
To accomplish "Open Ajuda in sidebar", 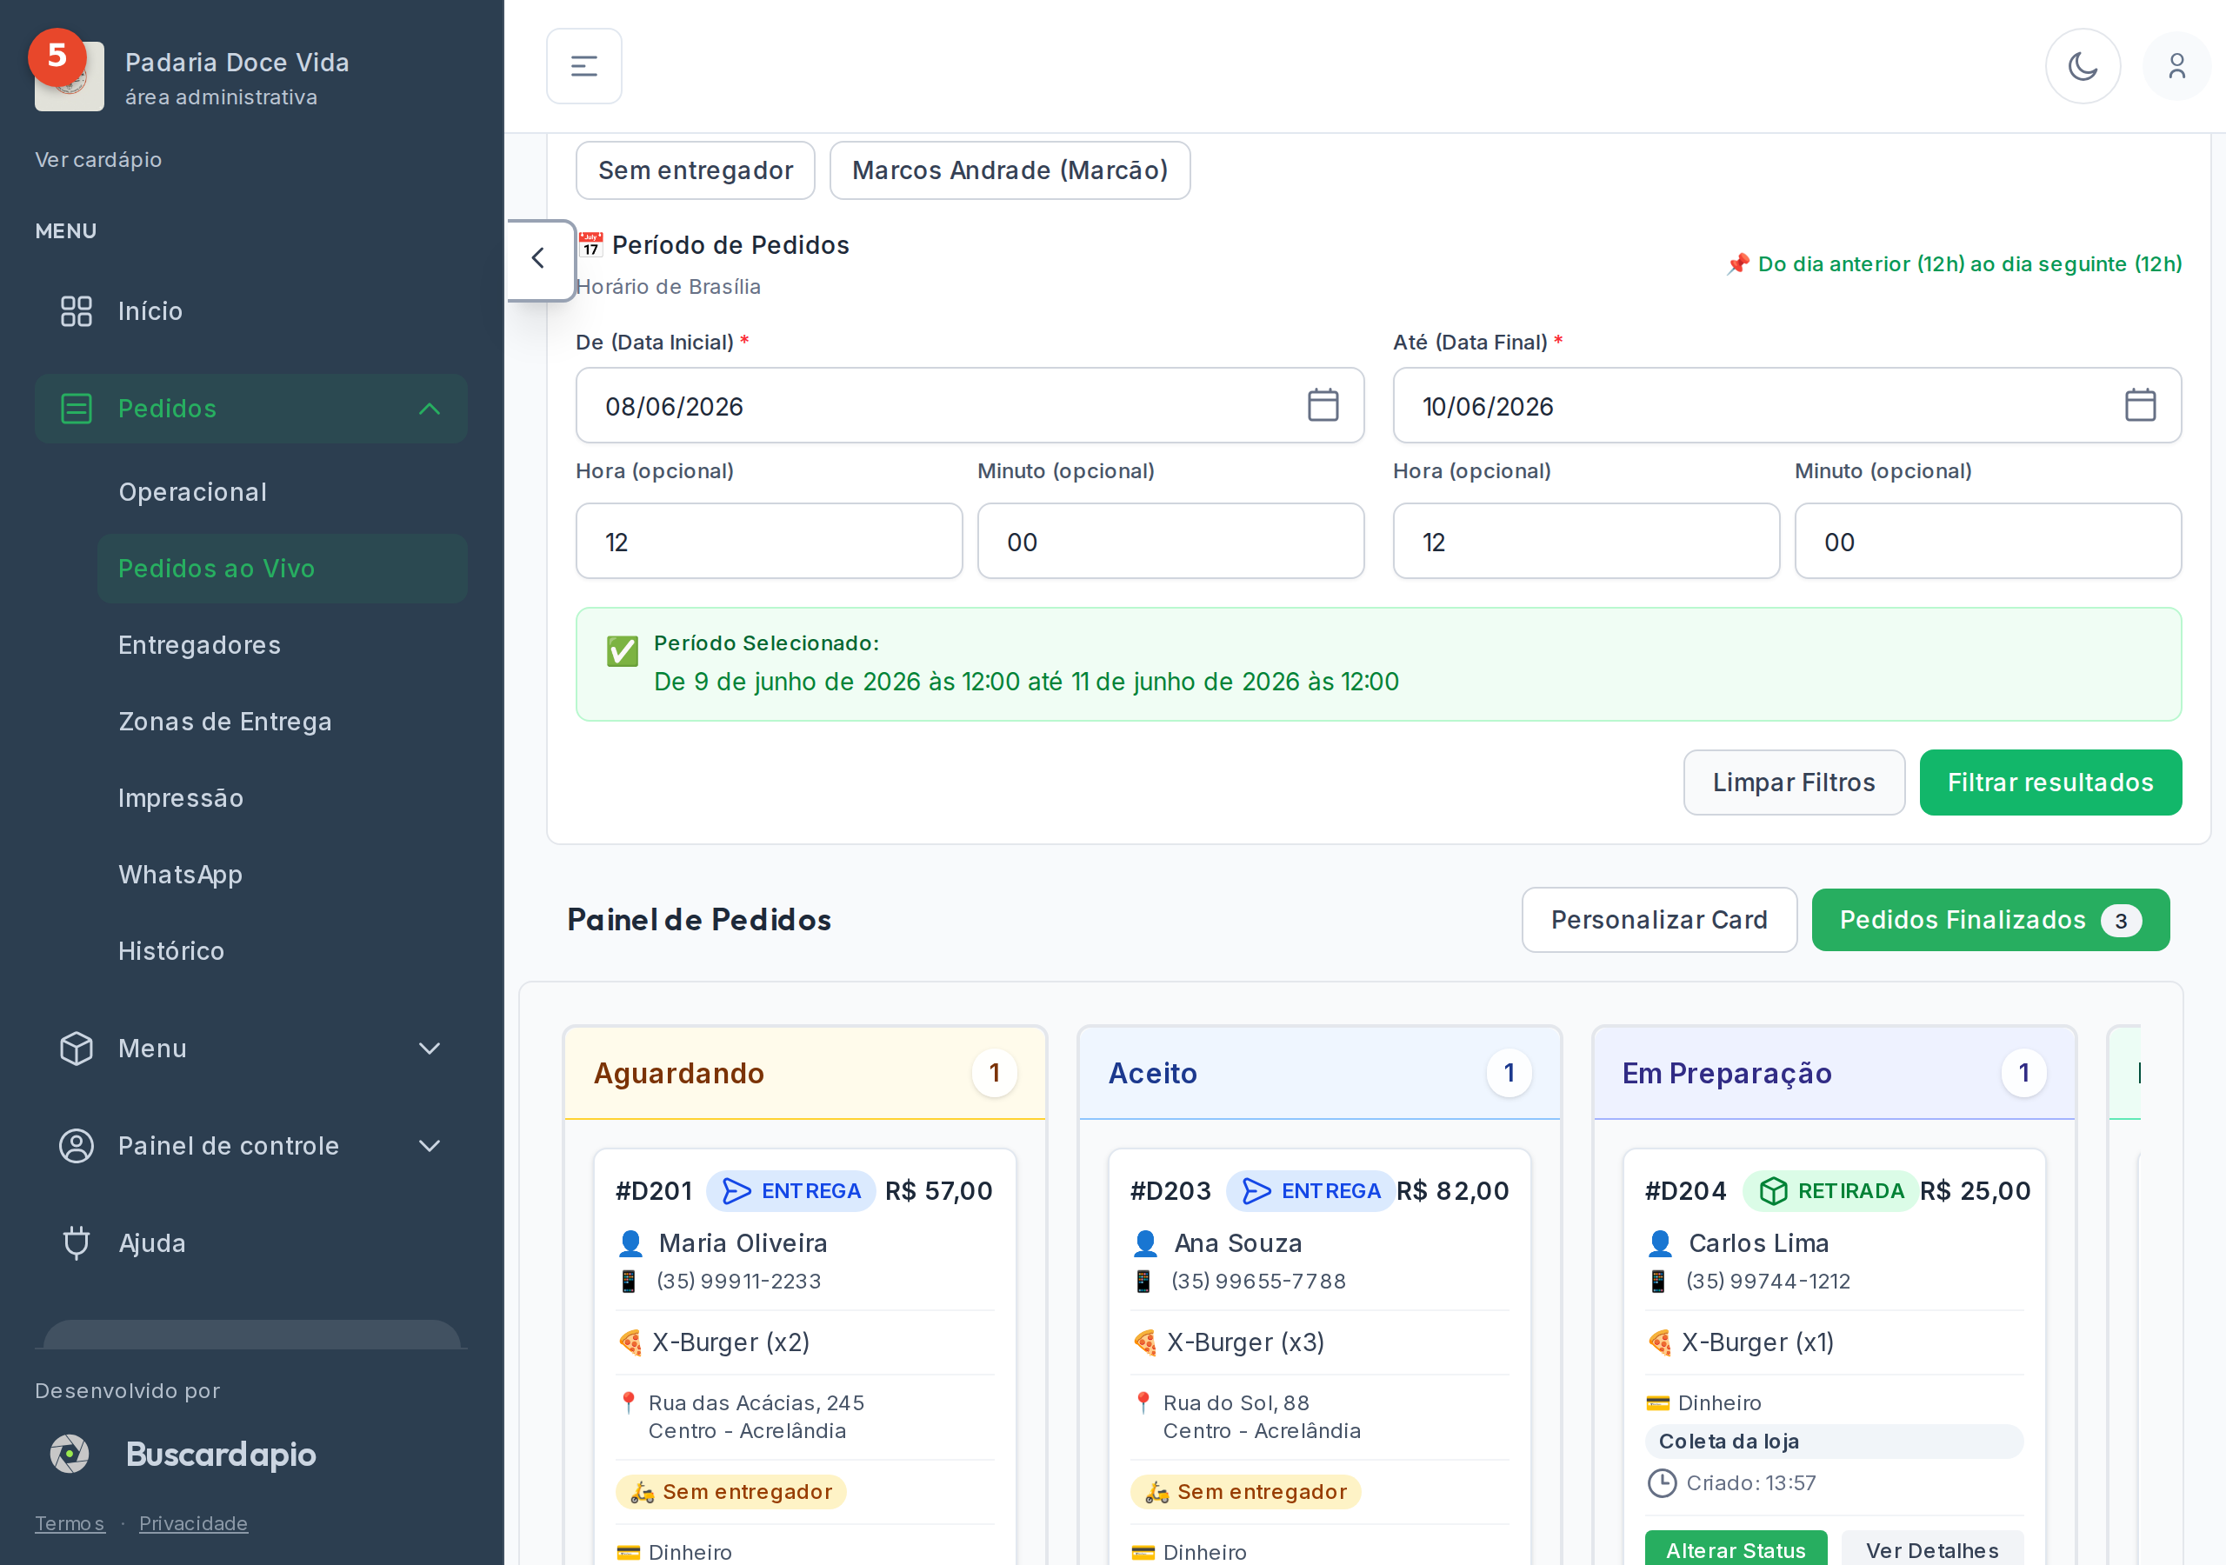I will pos(251,1242).
